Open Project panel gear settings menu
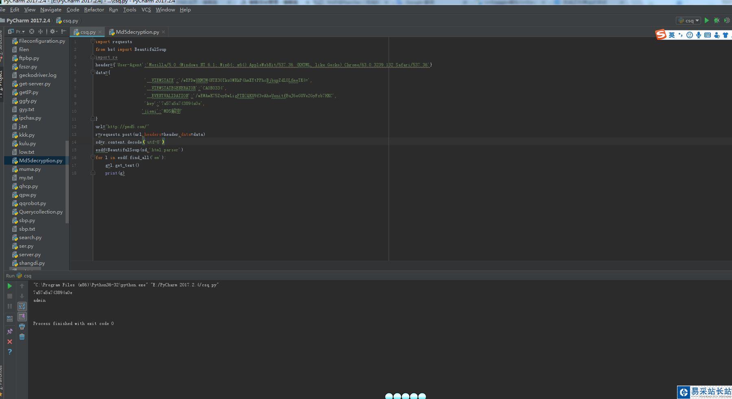Screen dimensions: 732x399 pos(53,31)
